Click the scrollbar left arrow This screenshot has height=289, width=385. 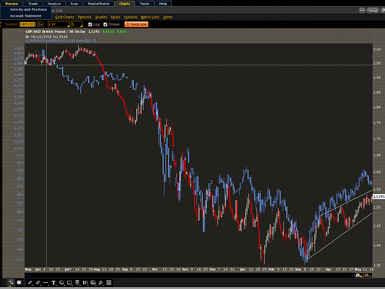[27, 275]
